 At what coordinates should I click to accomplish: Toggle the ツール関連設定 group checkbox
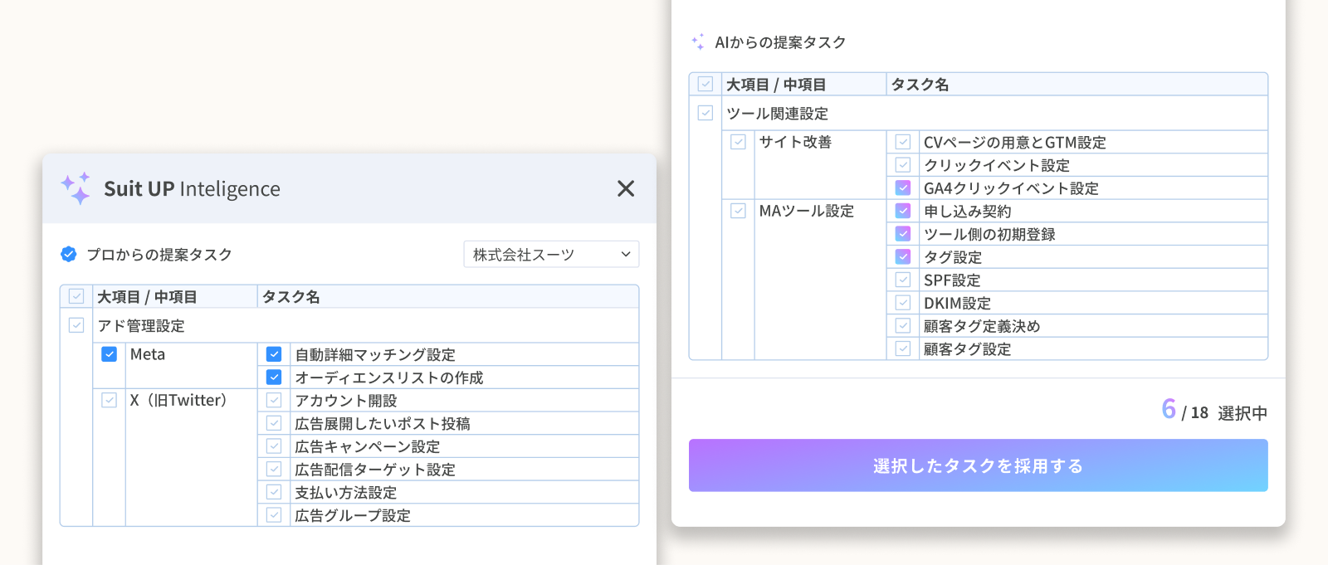(x=705, y=113)
